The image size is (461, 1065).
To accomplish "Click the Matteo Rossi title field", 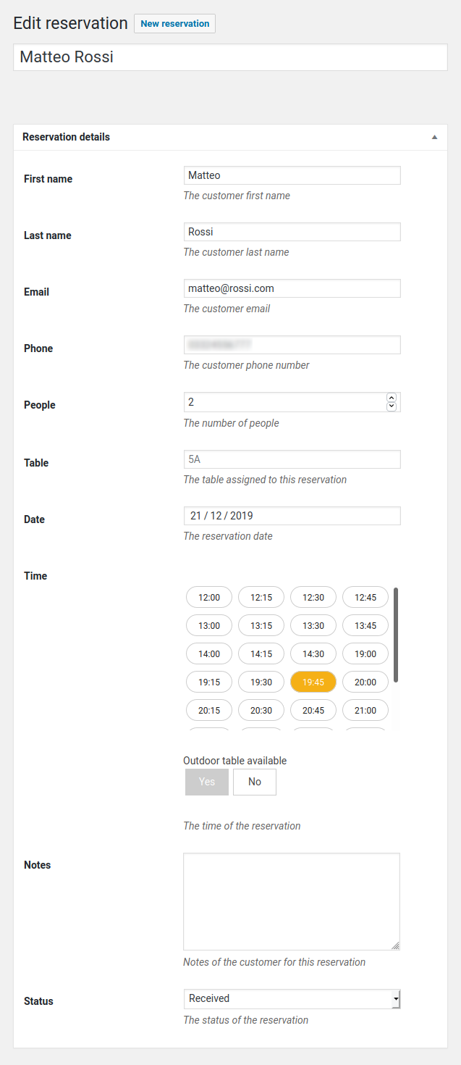I will point(230,57).
